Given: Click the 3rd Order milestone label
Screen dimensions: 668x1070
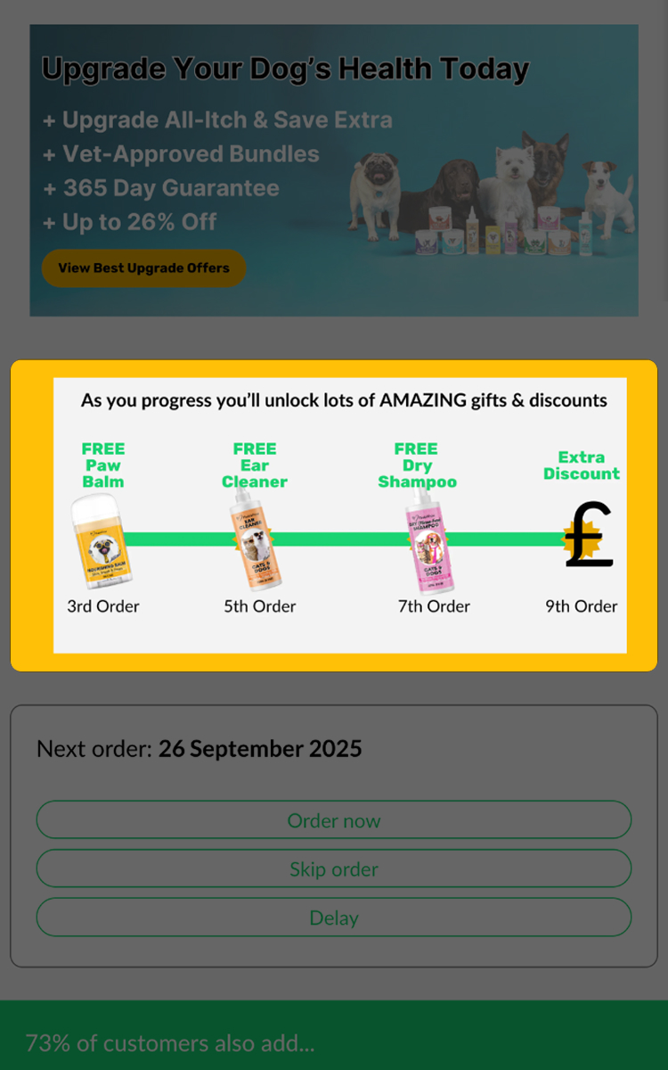Looking at the screenshot, I should pos(103,606).
